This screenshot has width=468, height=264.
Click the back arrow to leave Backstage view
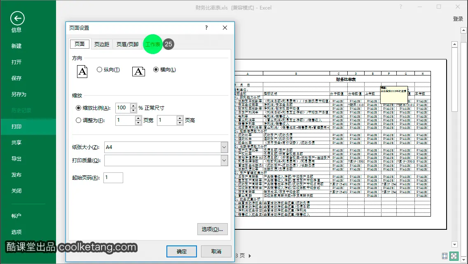17,19
